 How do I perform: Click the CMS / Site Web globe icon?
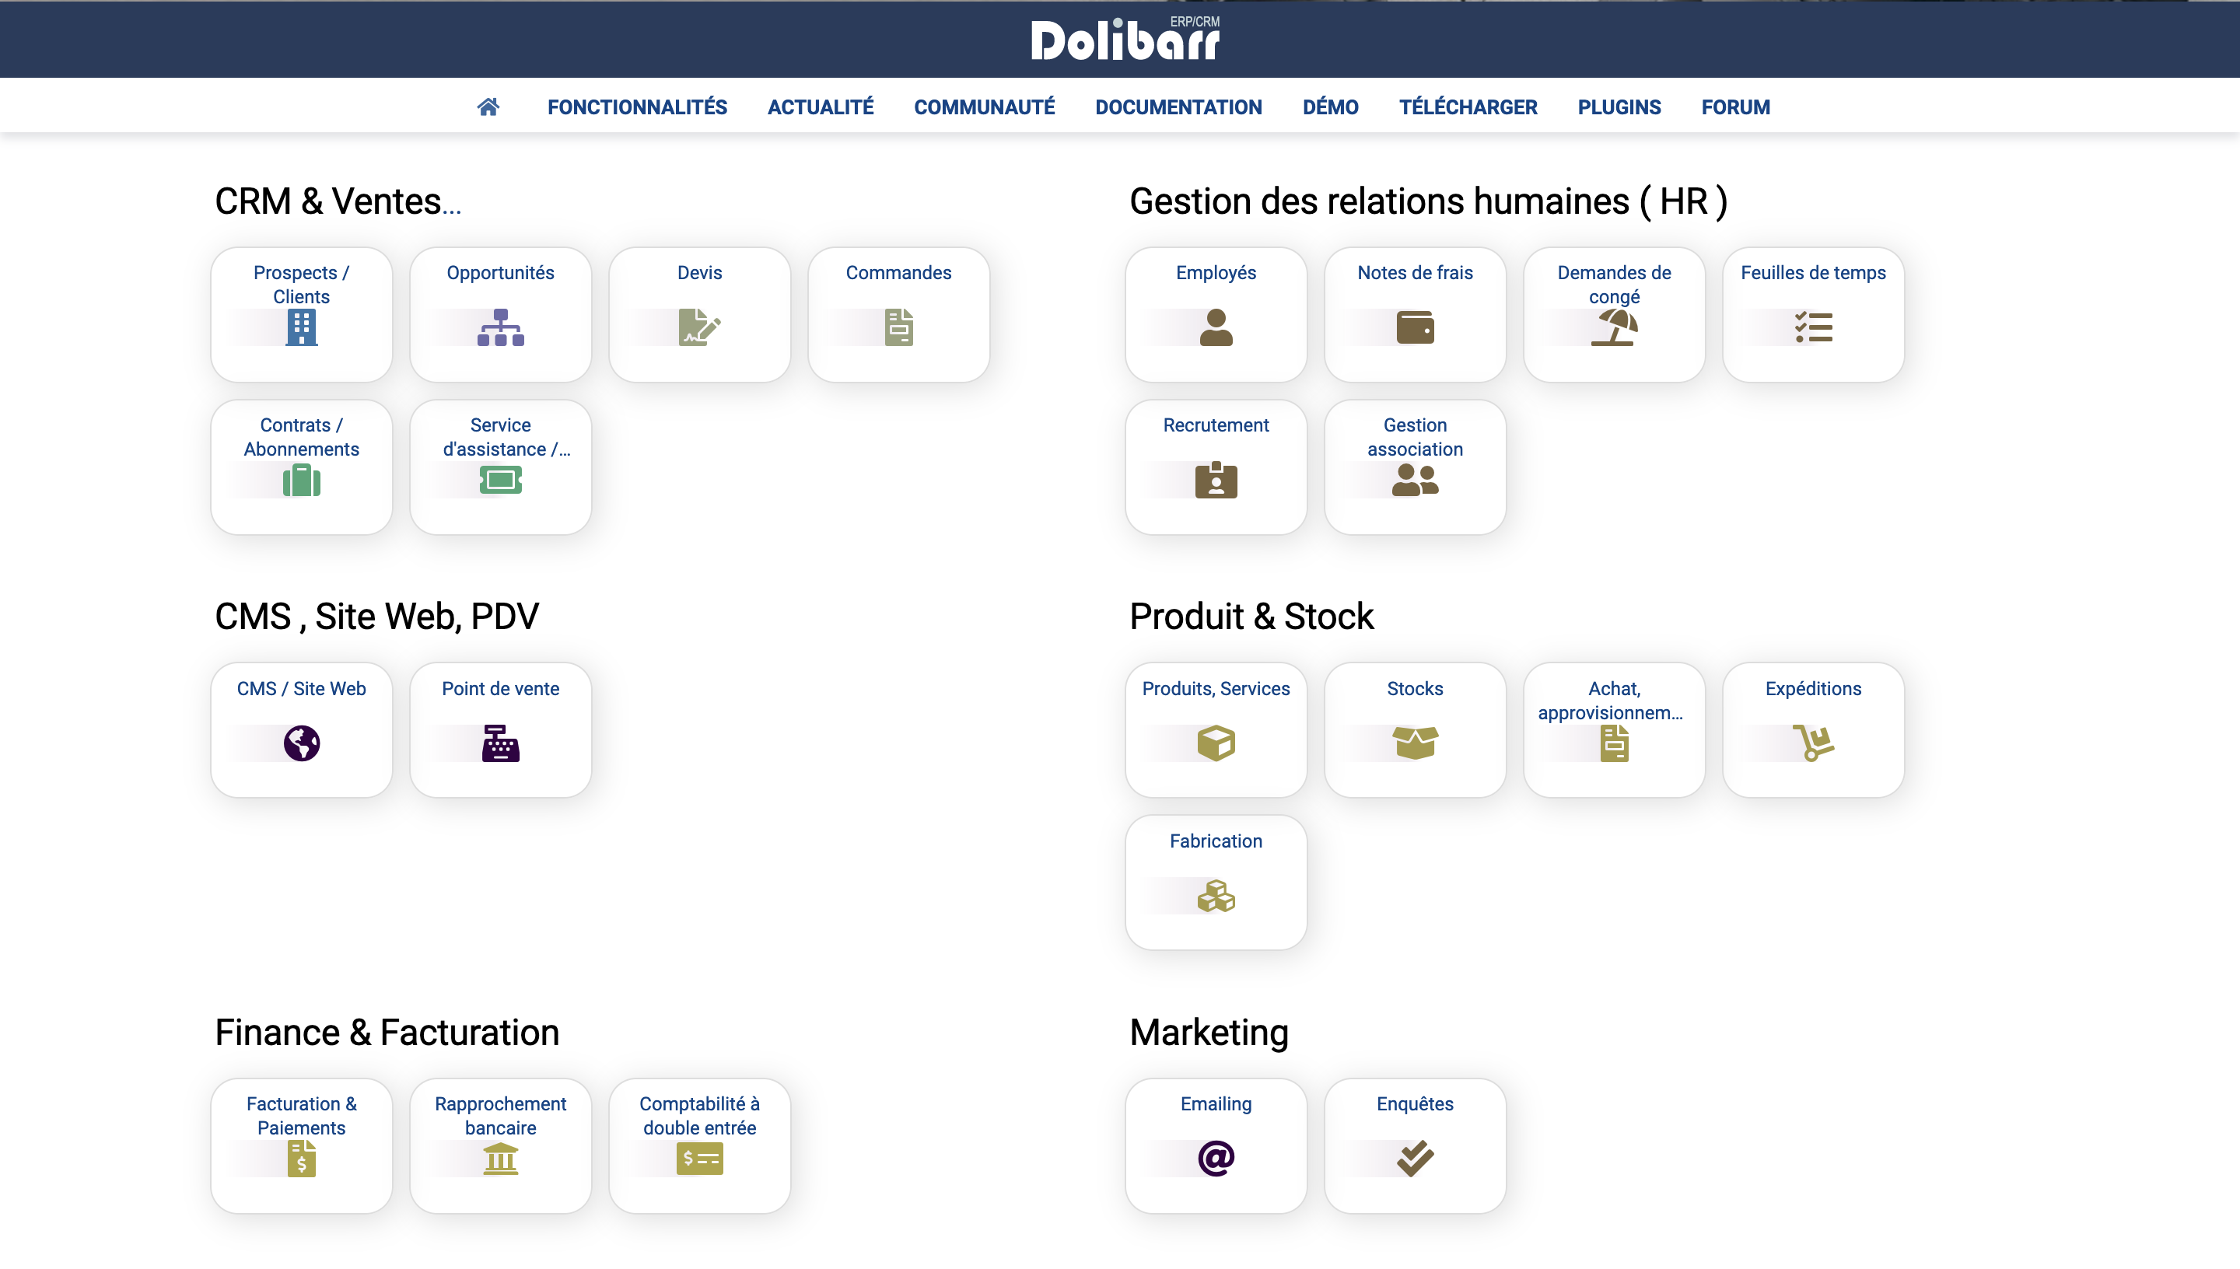(x=302, y=743)
